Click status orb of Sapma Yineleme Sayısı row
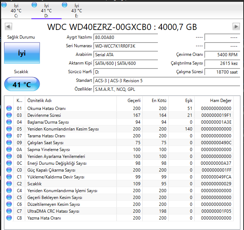Viewport: 244px width, 230px height. 9,149
